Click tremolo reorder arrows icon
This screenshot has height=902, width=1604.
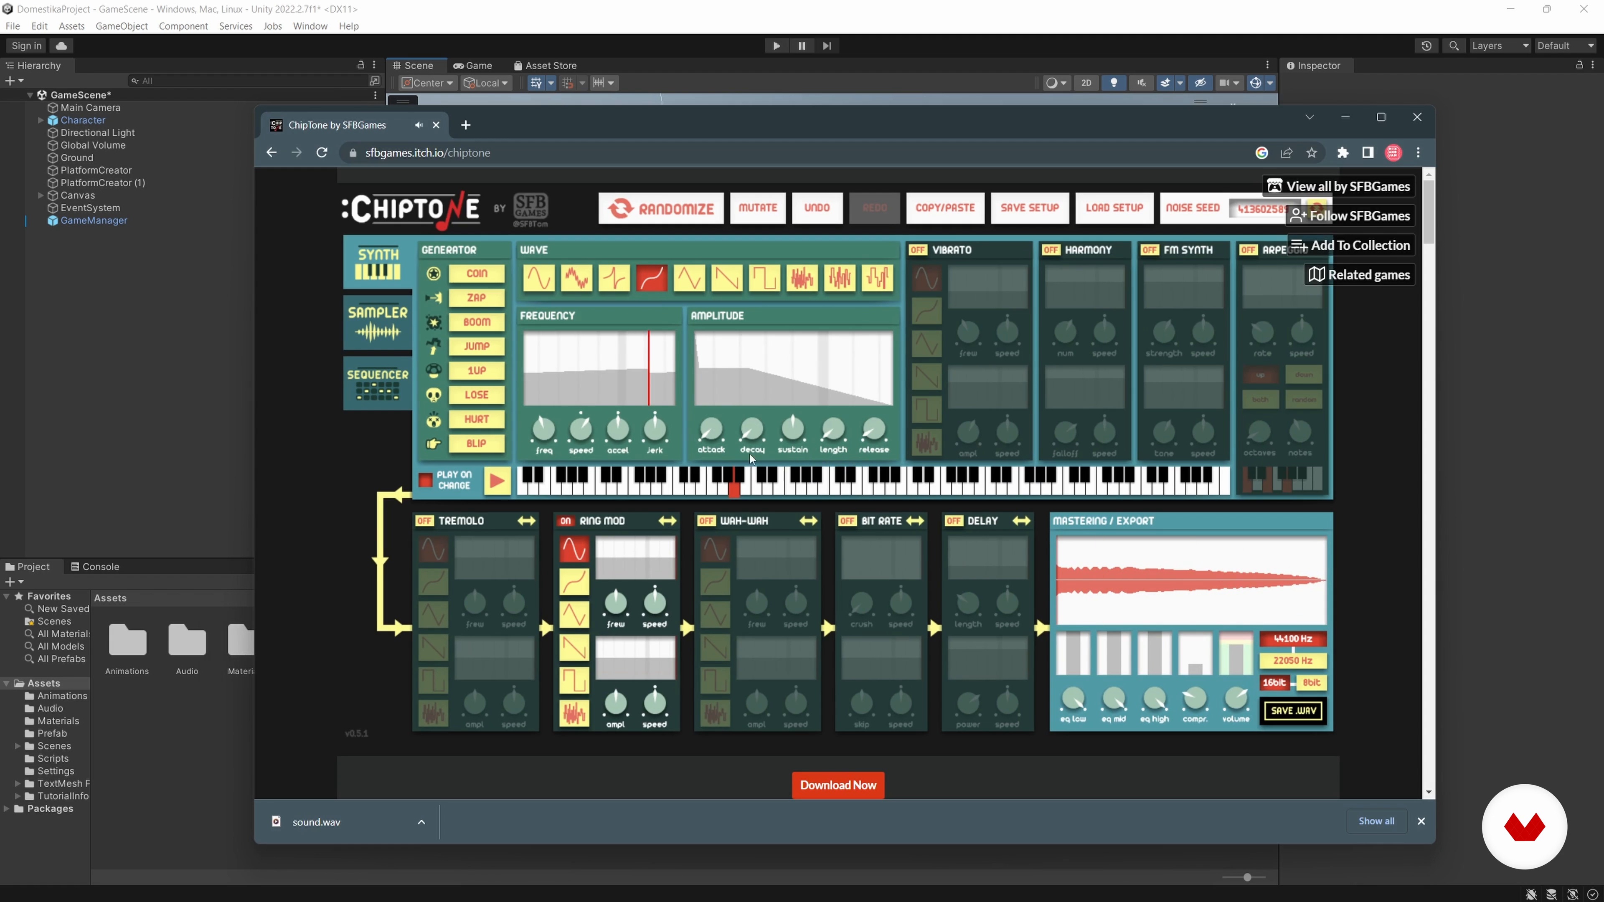coord(526,521)
